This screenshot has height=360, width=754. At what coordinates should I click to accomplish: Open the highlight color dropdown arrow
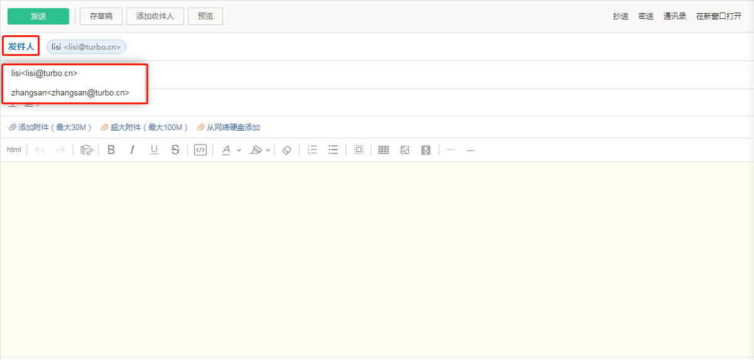click(x=268, y=150)
